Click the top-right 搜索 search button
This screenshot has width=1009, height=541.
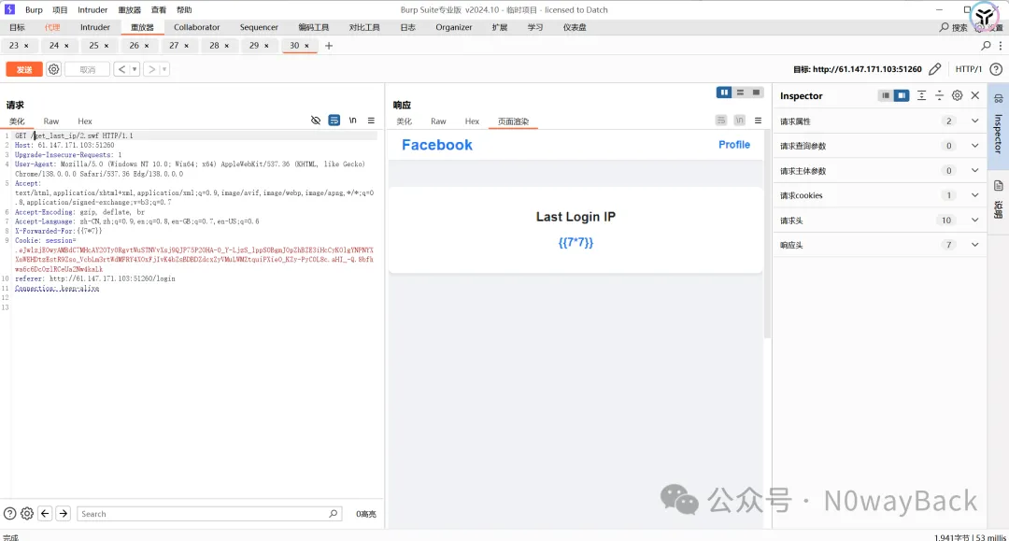(954, 28)
